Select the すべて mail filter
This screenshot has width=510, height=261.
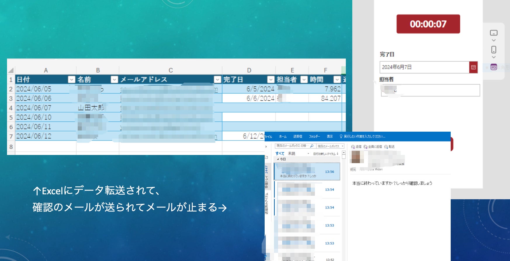(280, 154)
